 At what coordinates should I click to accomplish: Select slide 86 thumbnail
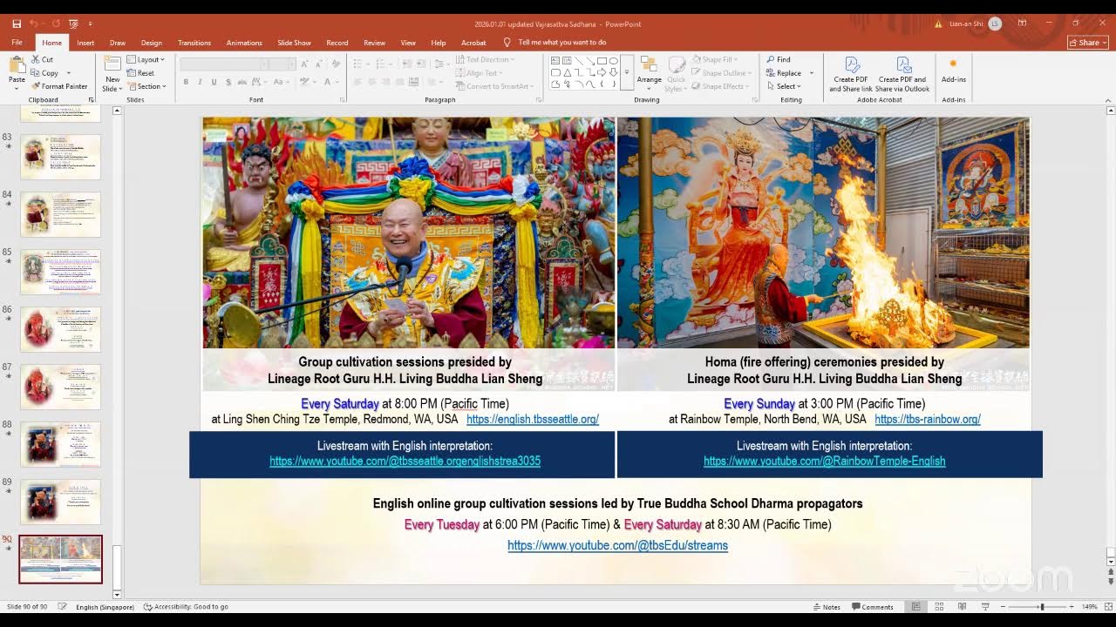[61, 329]
